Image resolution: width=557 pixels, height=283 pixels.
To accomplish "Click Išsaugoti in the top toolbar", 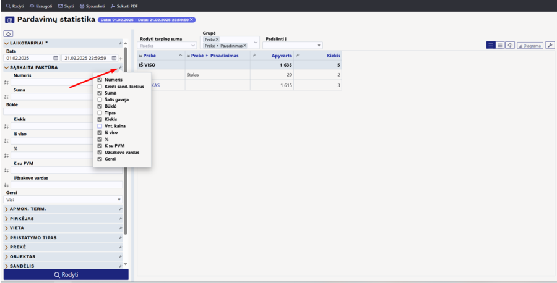I will pos(40,6).
